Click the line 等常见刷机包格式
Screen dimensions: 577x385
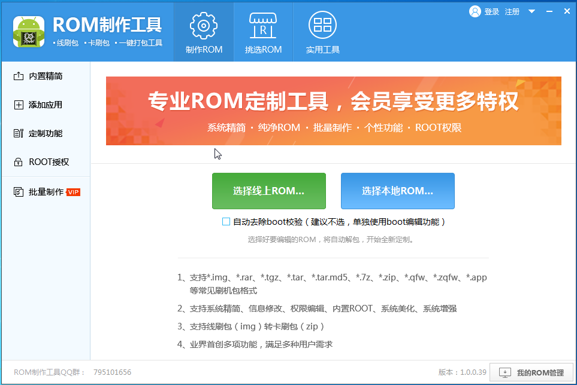(223, 291)
